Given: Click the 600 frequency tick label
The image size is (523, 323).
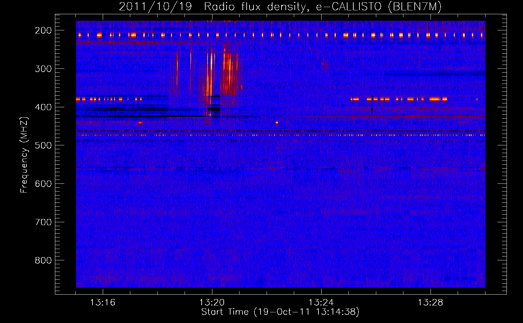Looking at the screenshot, I should 43,184.
